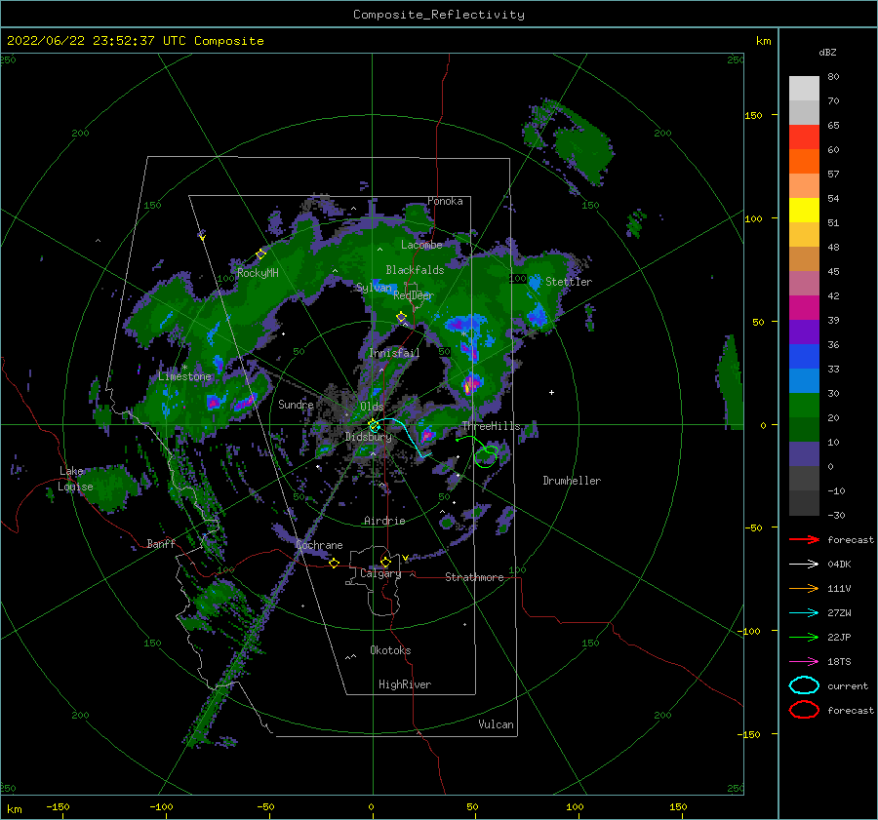Click the HighRiver label

pos(405,684)
